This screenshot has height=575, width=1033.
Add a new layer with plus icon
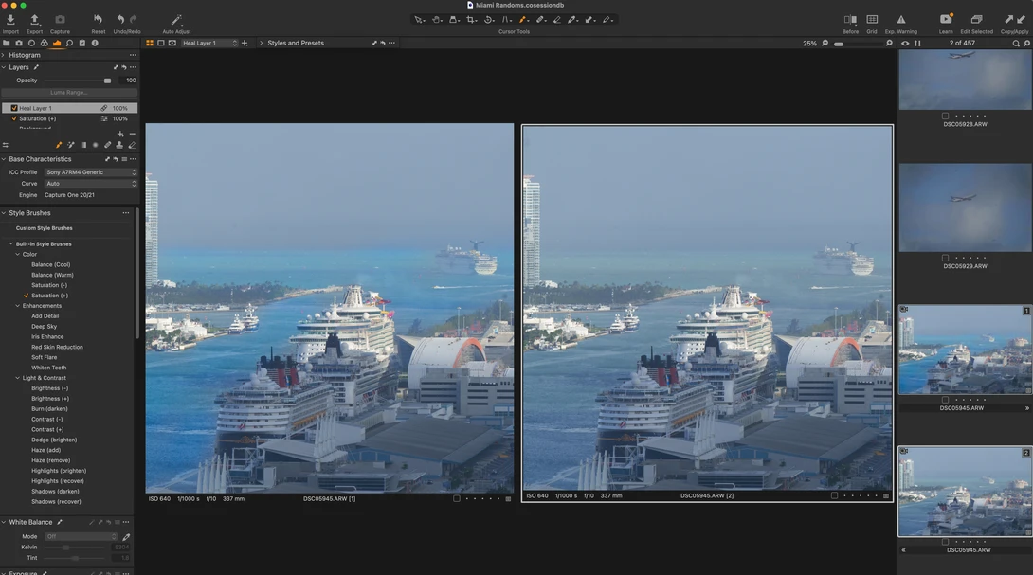pos(120,134)
